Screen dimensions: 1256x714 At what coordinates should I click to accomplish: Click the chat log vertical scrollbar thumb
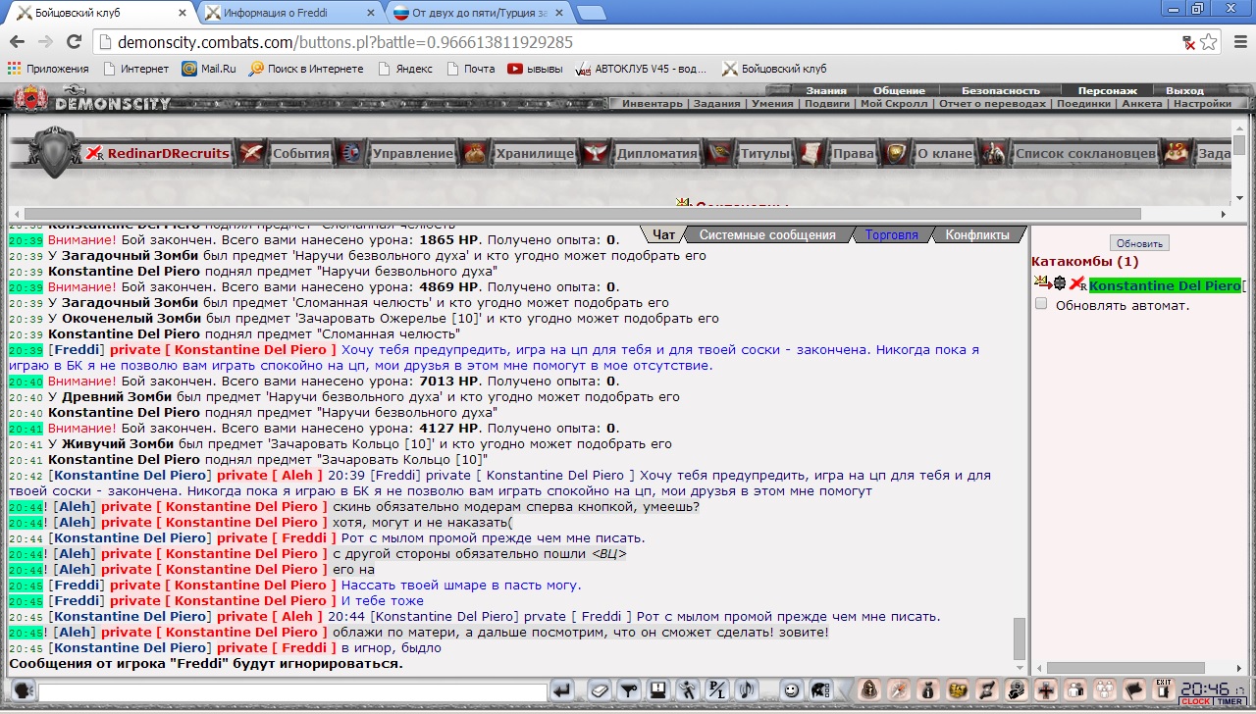click(x=1020, y=638)
